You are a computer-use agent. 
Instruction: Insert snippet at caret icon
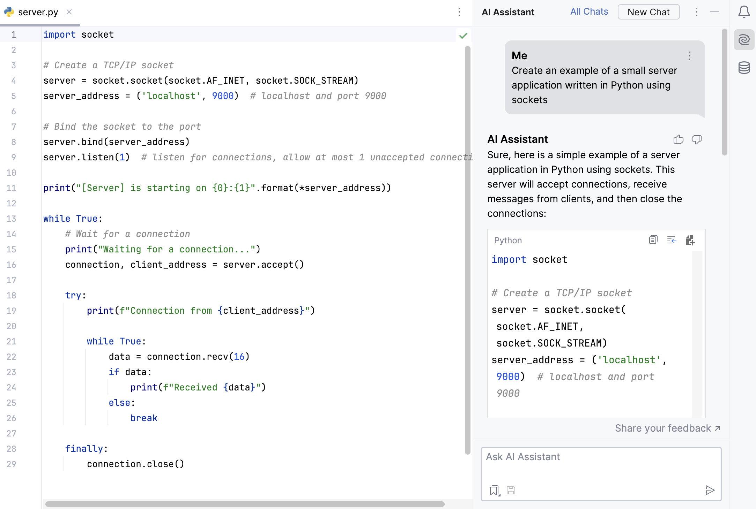(x=672, y=240)
